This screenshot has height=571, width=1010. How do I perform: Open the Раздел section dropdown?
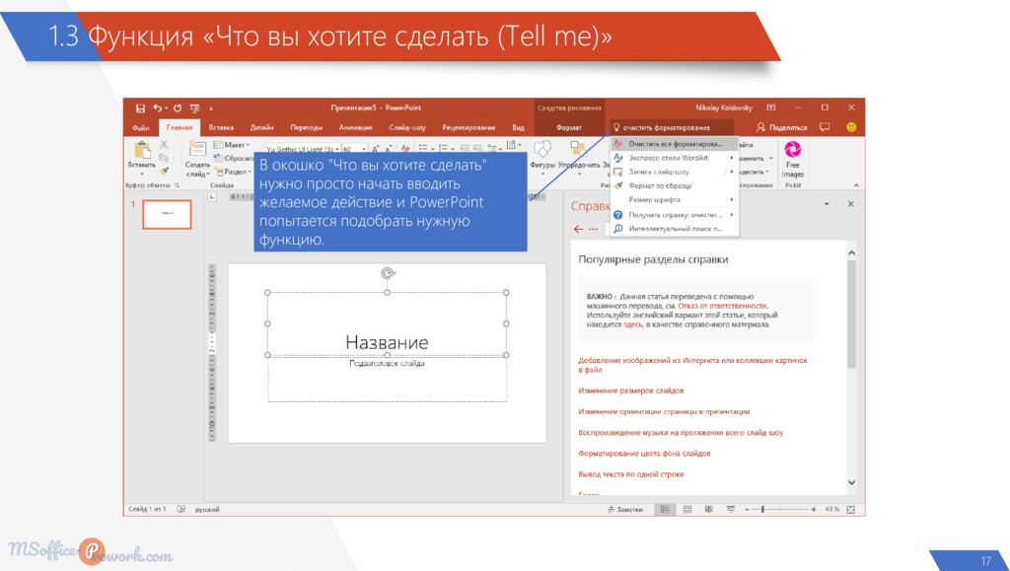(234, 172)
